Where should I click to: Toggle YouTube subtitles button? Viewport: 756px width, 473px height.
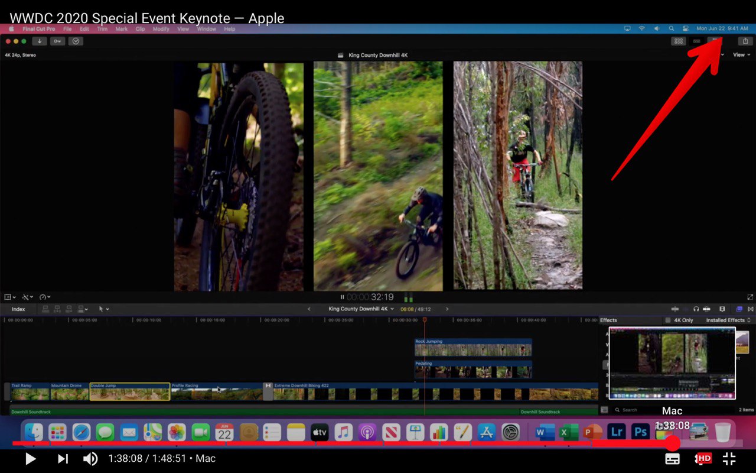[x=672, y=459]
